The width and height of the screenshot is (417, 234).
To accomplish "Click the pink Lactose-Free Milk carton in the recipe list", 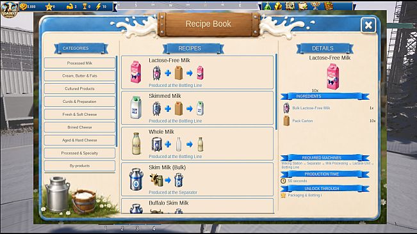I will [x=136, y=72].
